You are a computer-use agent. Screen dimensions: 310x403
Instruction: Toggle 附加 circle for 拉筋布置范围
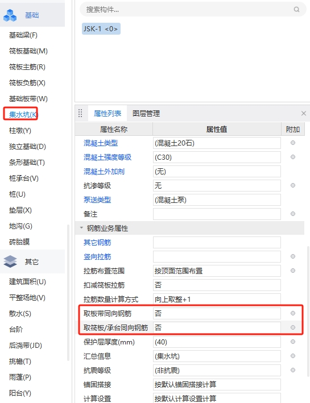(x=293, y=271)
